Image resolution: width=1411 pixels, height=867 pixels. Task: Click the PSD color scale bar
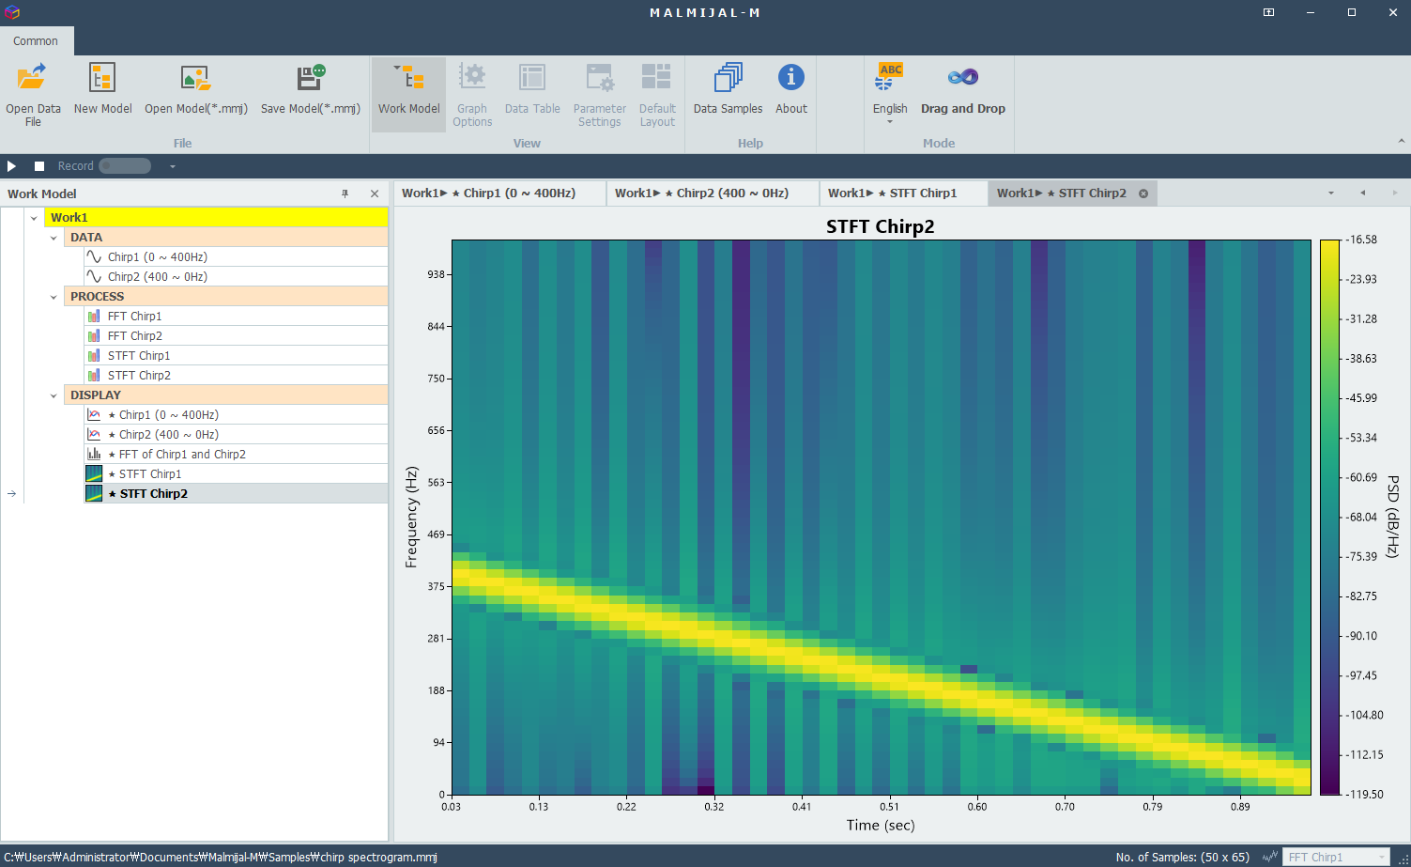point(1329,517)
